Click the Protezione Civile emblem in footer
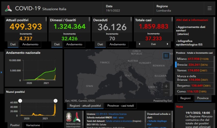 tap(73, 119)
